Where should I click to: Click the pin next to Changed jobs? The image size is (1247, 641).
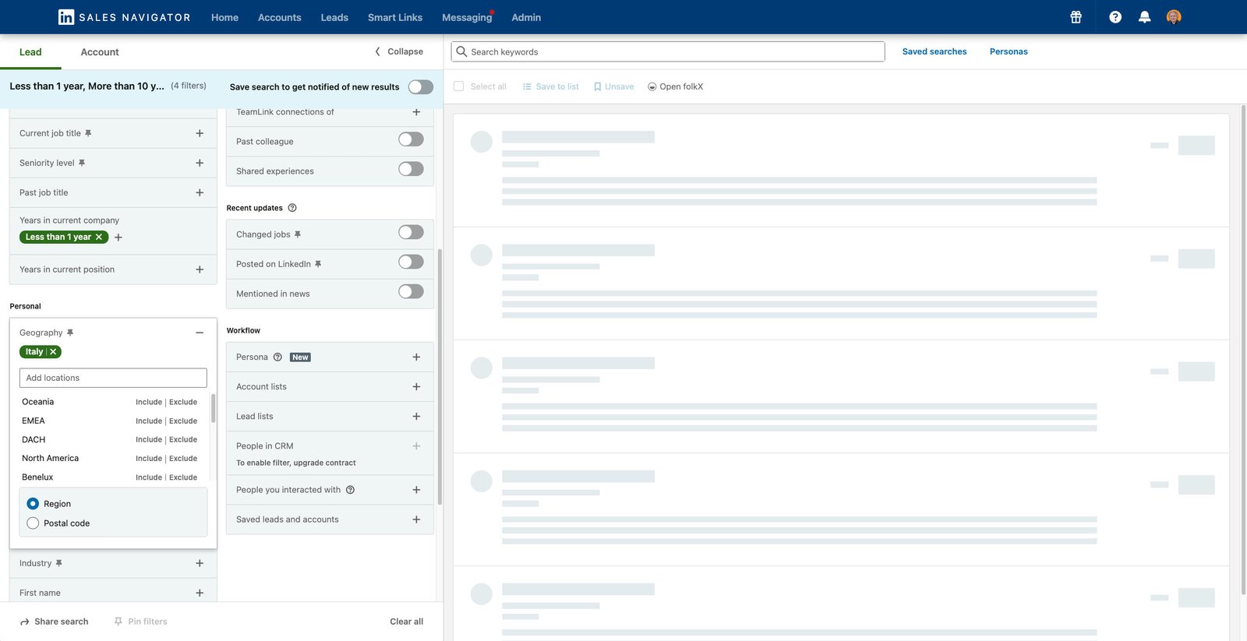tap(298, 234)
